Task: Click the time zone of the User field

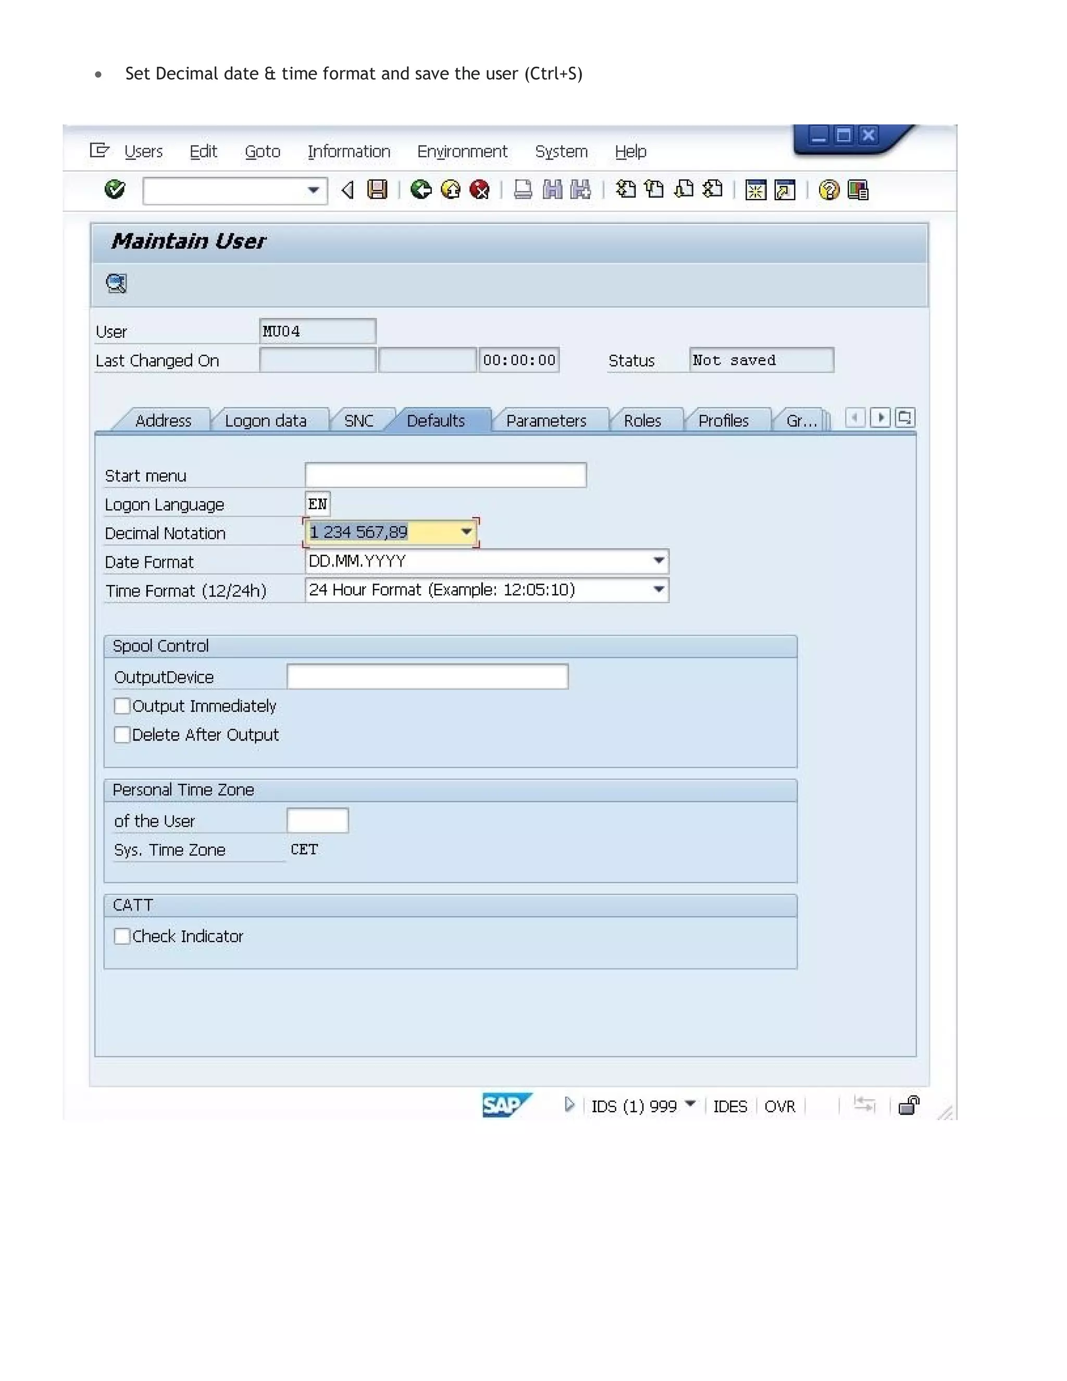Action: tap(317, 820)
